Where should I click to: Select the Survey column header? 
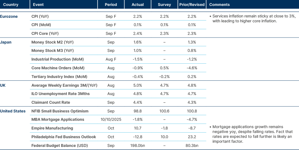point(164,5)
